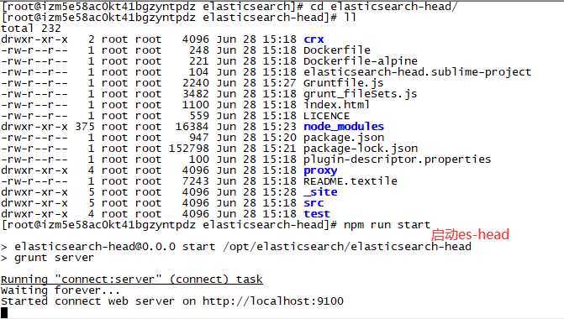The width and height of the screenshot is (564, 319).
Task: Click the underlined Running connect:server task line
Action: (132, 280)
